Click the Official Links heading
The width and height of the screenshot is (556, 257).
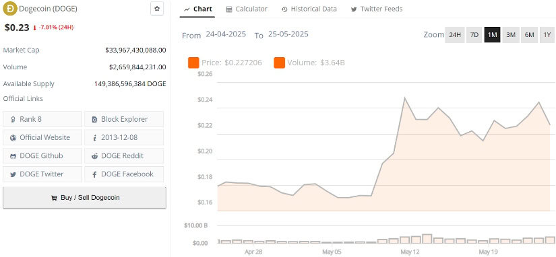[x=23, y=99]
